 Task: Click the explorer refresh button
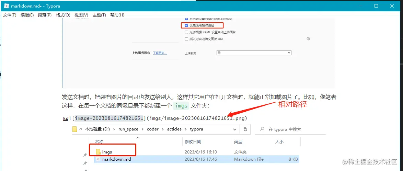click(x=245, y=129)
